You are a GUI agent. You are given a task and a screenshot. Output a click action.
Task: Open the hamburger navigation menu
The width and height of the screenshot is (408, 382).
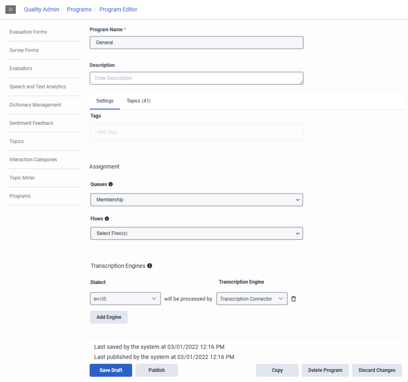[x=10, y=9]
